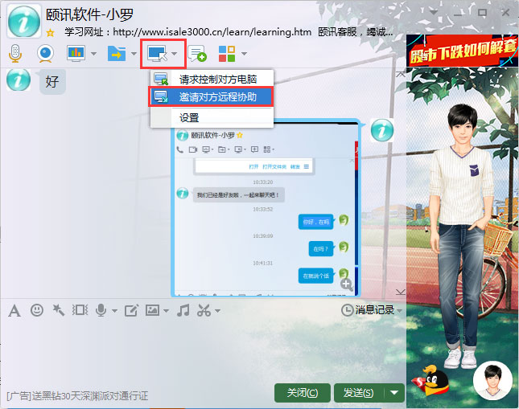519x409 pixels.
Task: Click the magnifier zoom icon on the screenshot
Action: click(347, 284)
